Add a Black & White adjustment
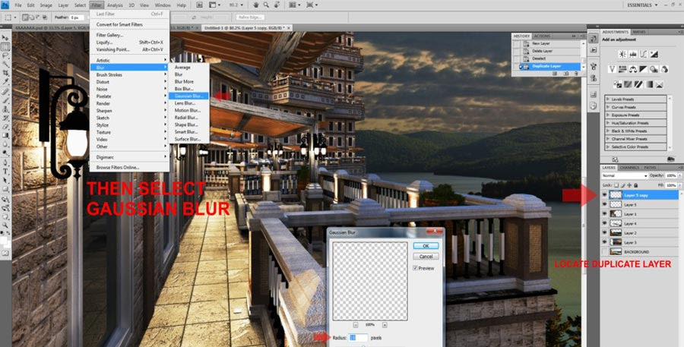The width and height of the screenshot is (684, 347). click(x=644, y=69)
